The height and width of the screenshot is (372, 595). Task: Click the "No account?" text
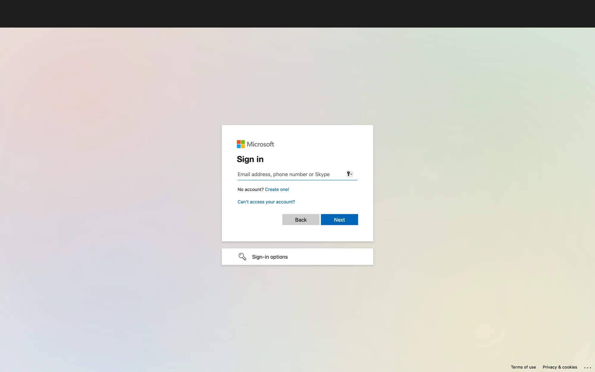point(250,189)
